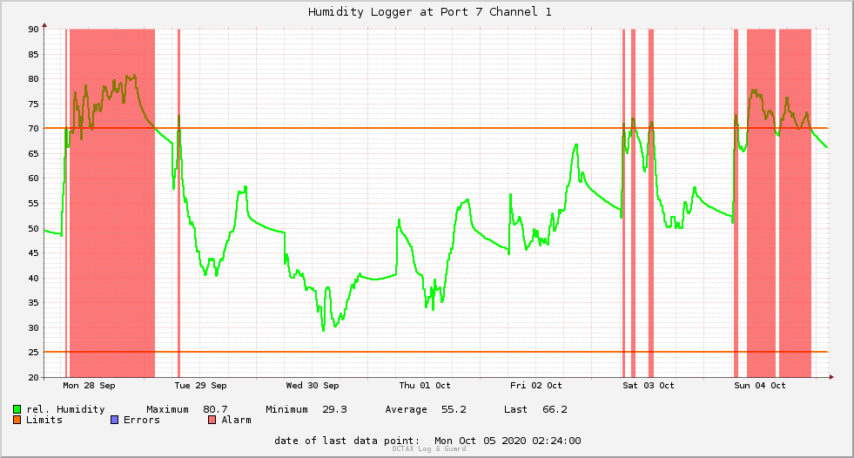854x458 pixels.
Task: Click the 'Minimum' label in the statistics row
Action: point(286,409)
